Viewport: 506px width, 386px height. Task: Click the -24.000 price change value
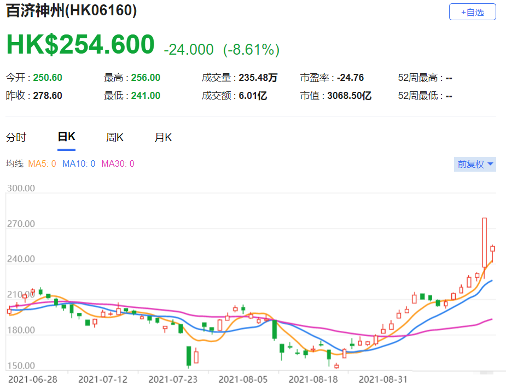point(189,50)
